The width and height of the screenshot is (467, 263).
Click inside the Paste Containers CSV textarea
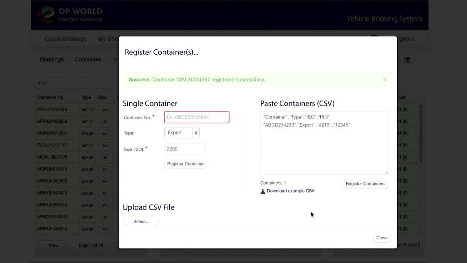(324, 143)
